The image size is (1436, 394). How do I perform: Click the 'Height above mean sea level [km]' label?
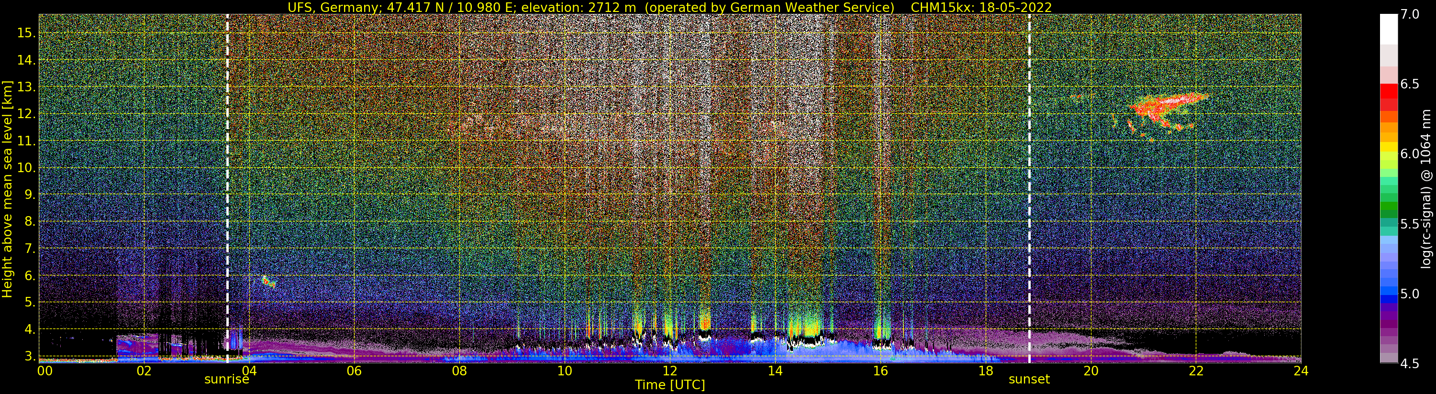coord(7,189)
